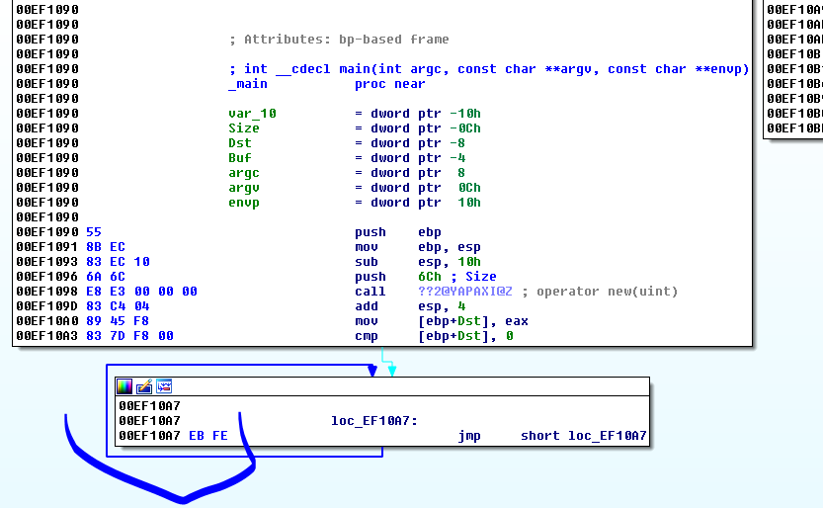Image resolution: width=823 pixels, height=508 pixels.
Task: Select the Buf variable definition
Action: click(x=240, y=158)
